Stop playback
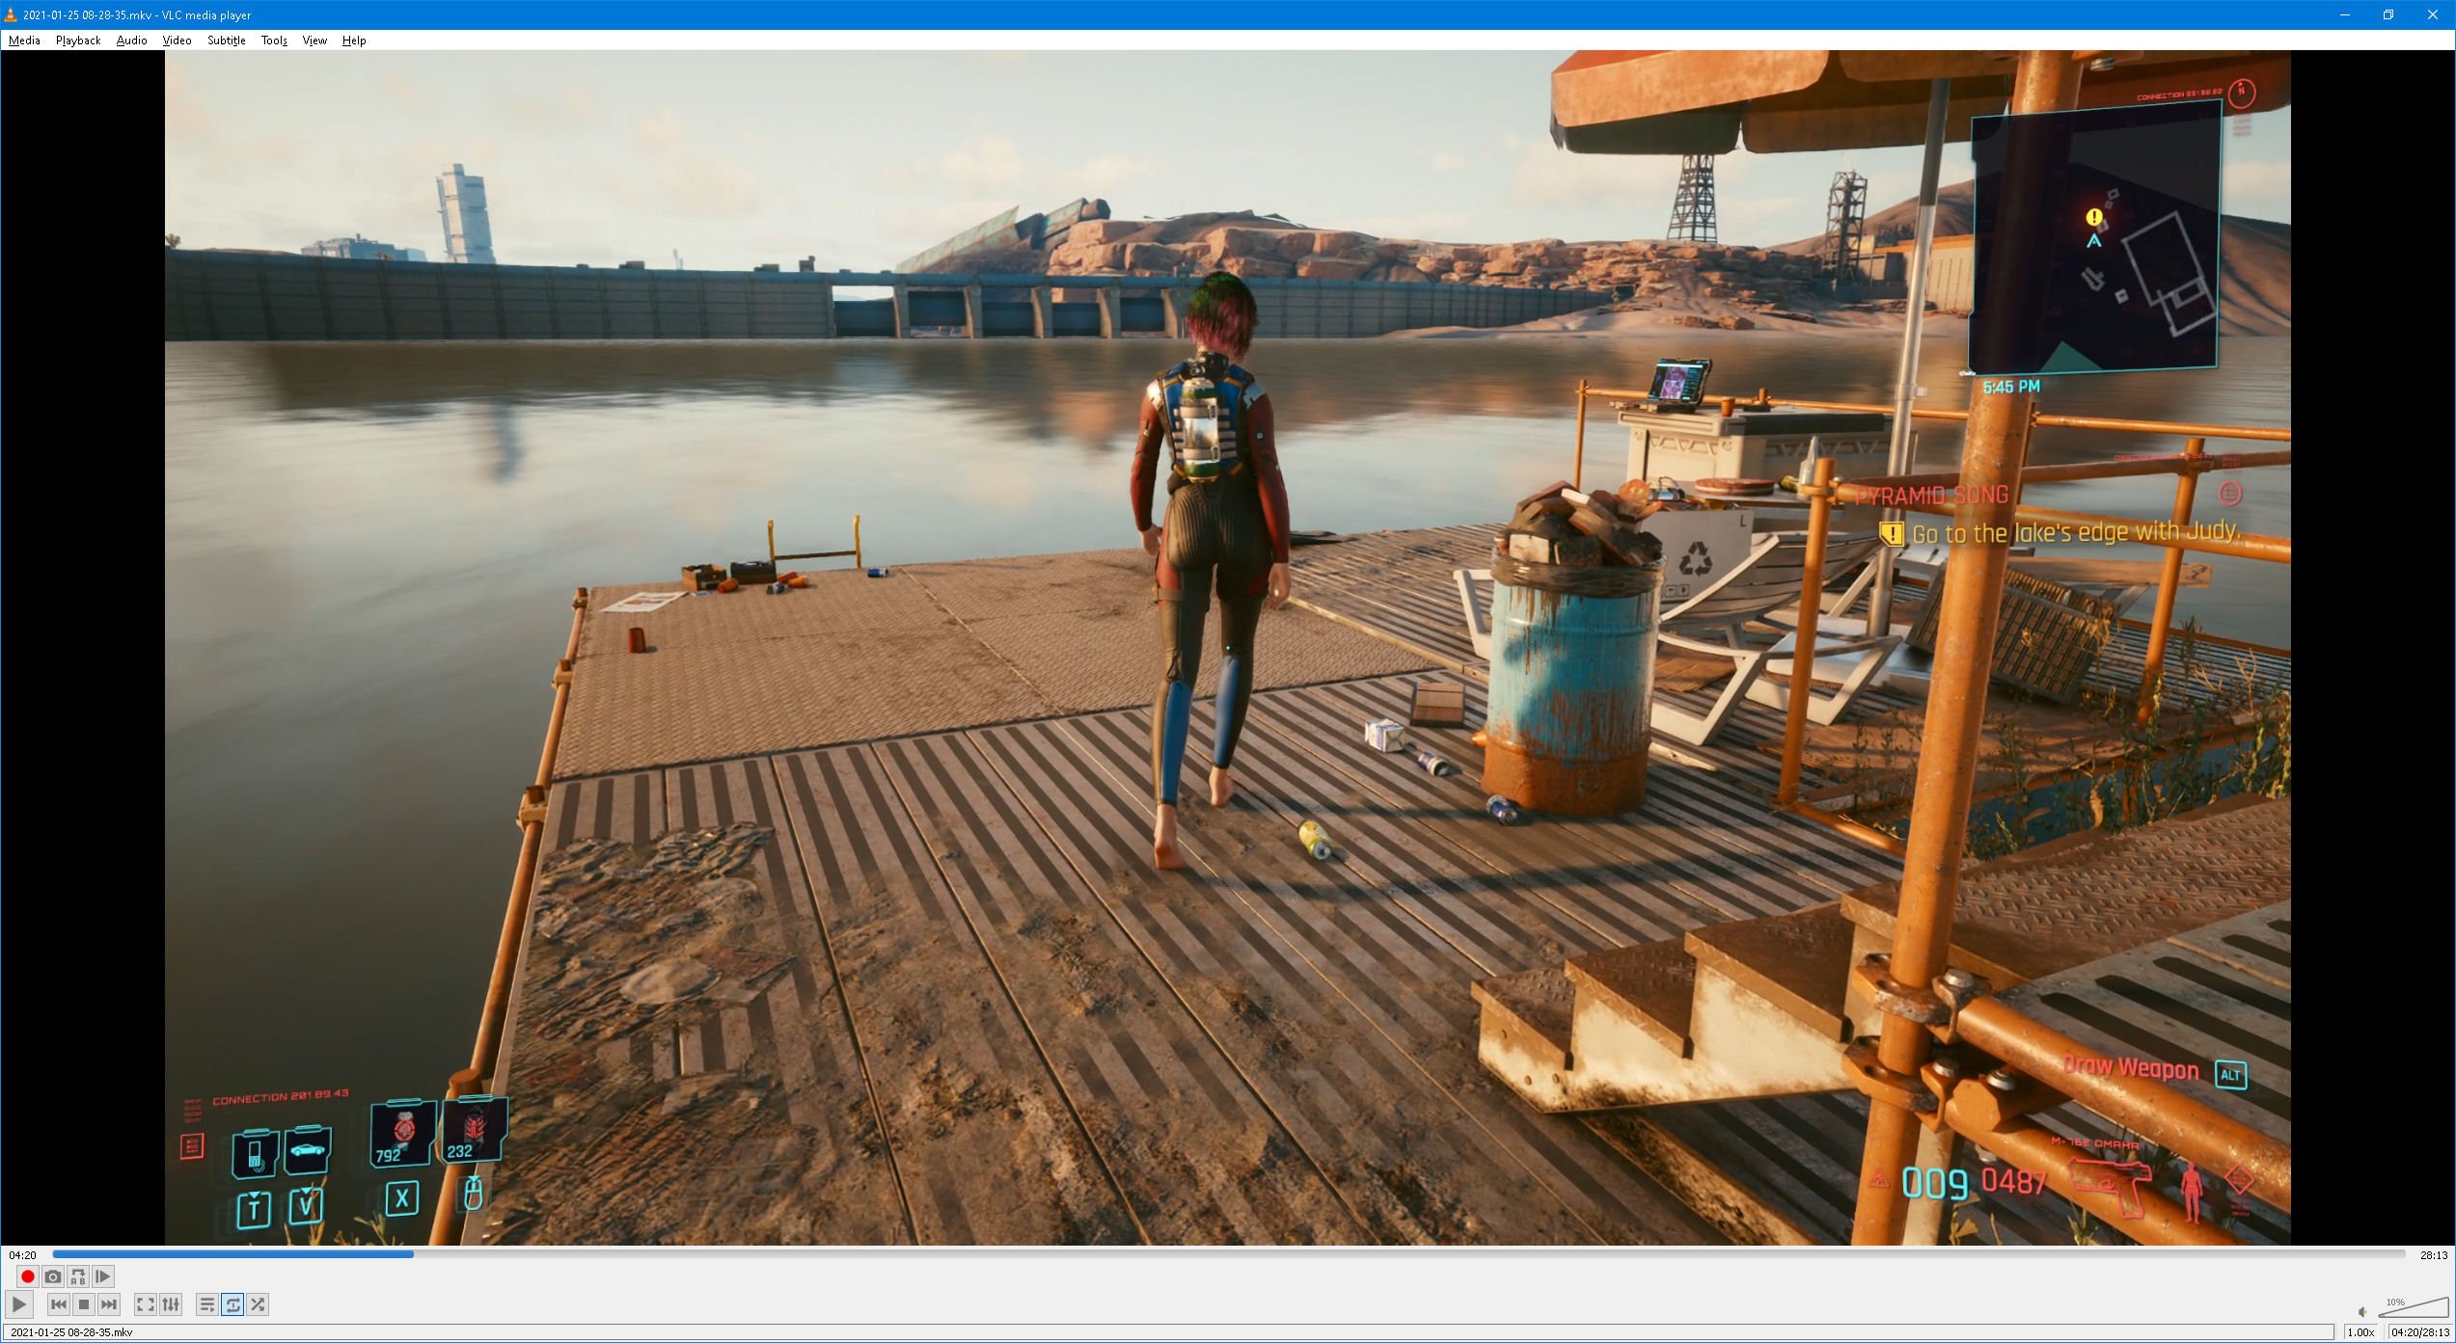 pos(84,1304)
